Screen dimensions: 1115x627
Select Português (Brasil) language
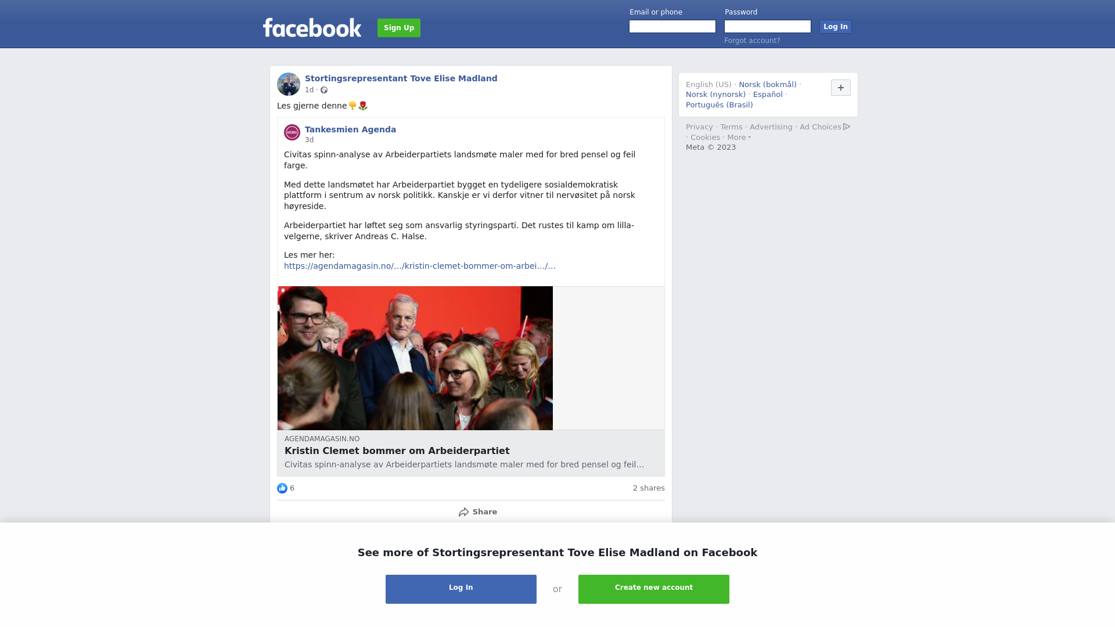tap(720, 105)
